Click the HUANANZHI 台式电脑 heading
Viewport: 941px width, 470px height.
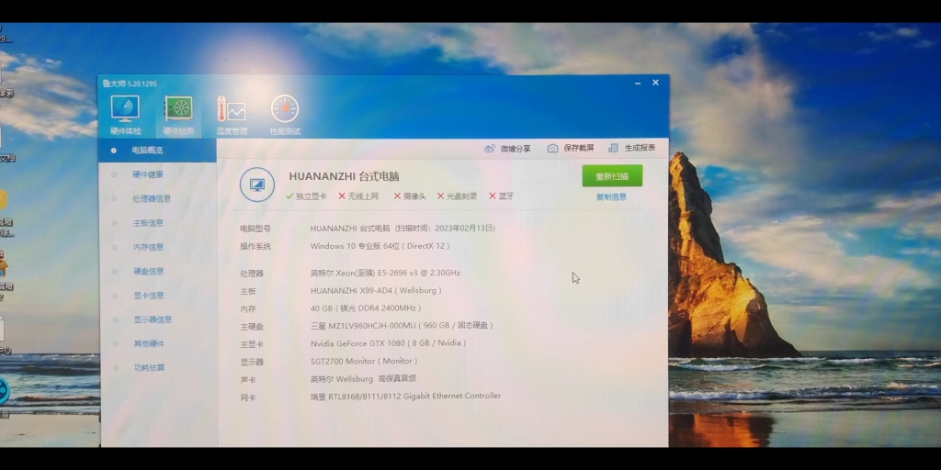click(x=344, y=177)
